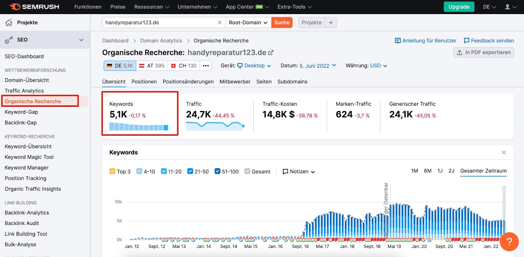Select Gesamter Zeitraum chart range
Screen dimensions: 524x257
click(483, 171)
